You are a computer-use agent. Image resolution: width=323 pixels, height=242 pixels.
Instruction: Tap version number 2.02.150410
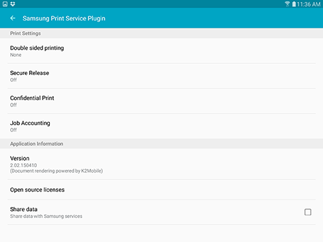[23, 165]
